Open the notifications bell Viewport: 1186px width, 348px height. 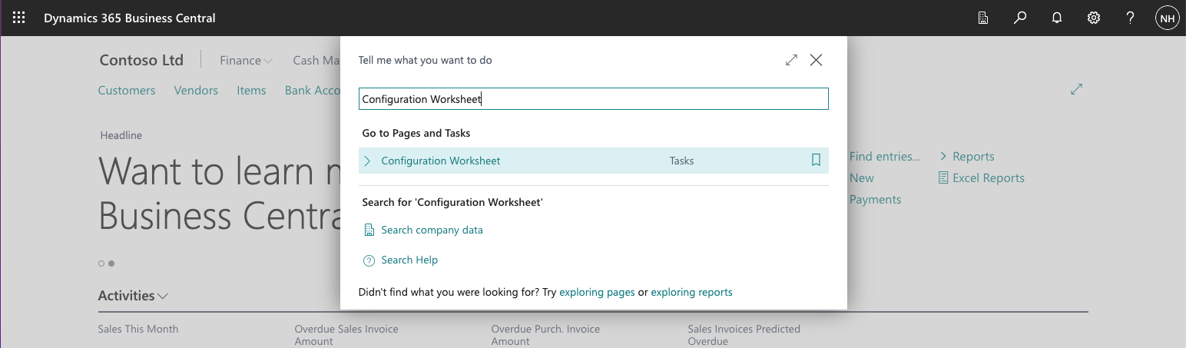(1057, 18)
